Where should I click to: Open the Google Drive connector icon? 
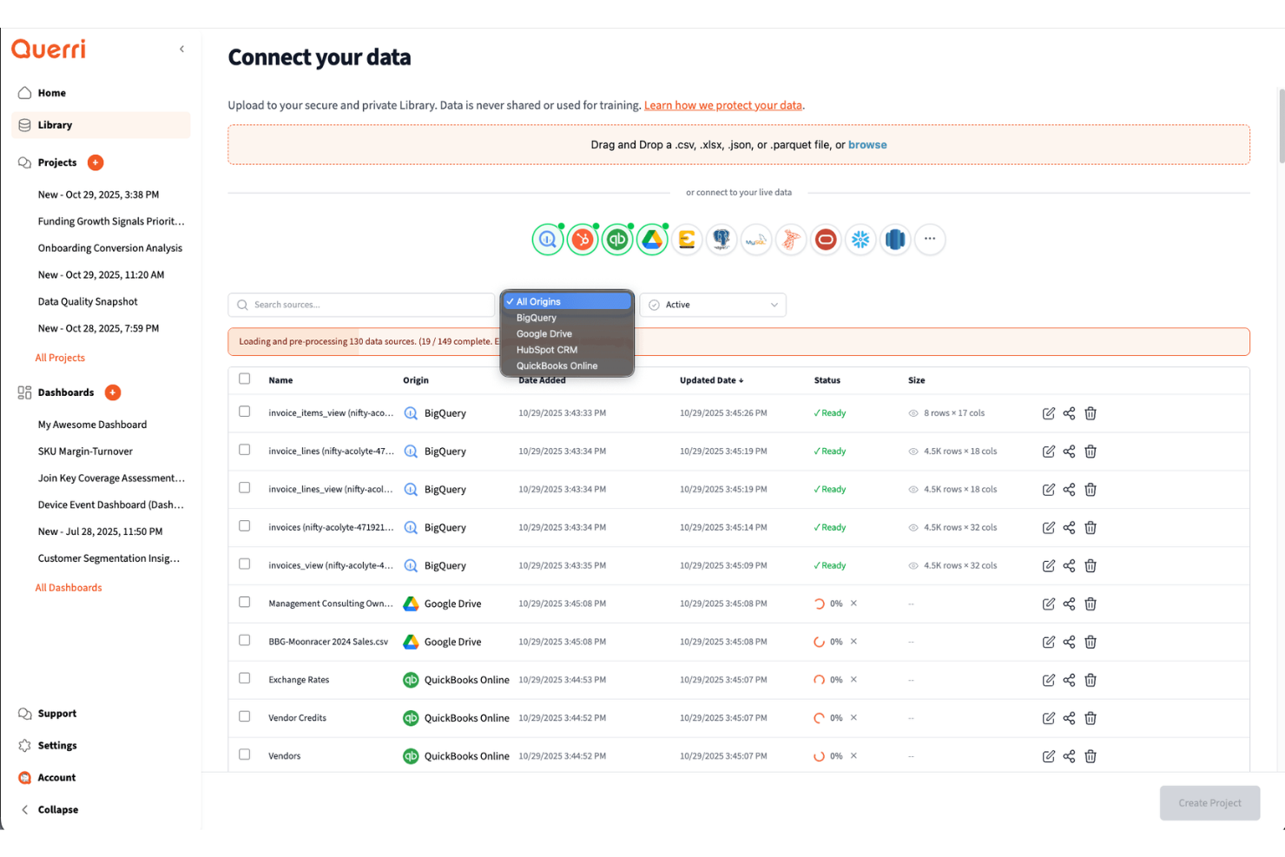click(652, 239)
